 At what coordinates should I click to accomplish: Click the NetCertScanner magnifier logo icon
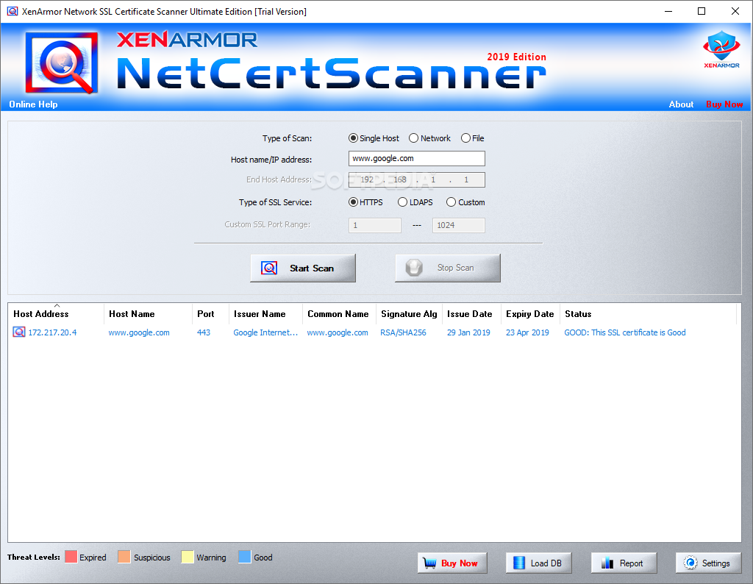click(x=62, y=63)
